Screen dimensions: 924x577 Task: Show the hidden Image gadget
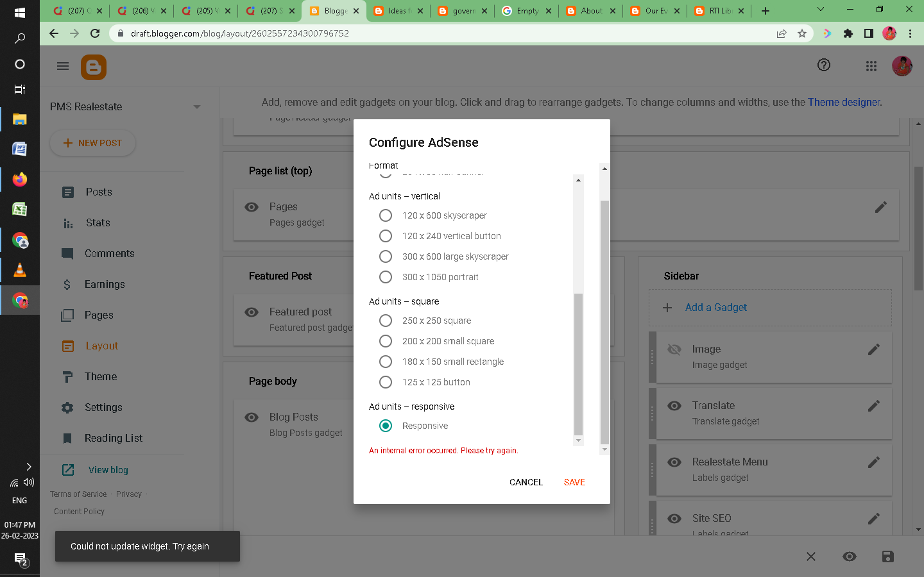tap(674, 349)
